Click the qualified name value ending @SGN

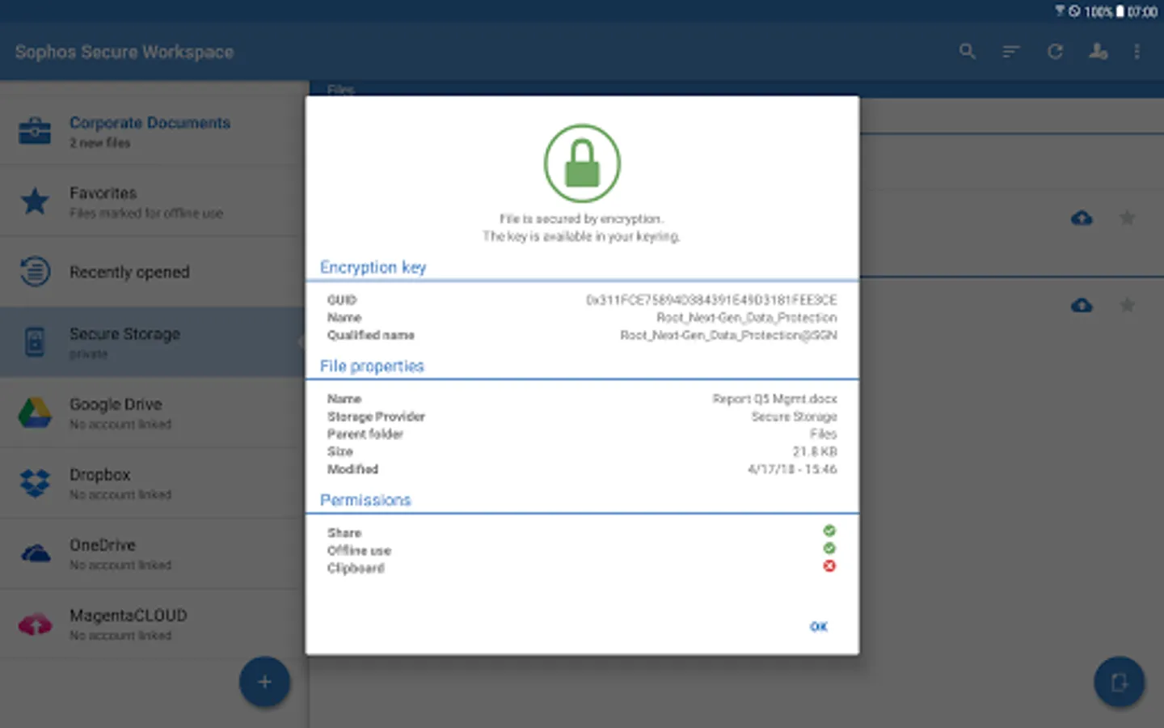pyautogui.click(x=728, y=335)
